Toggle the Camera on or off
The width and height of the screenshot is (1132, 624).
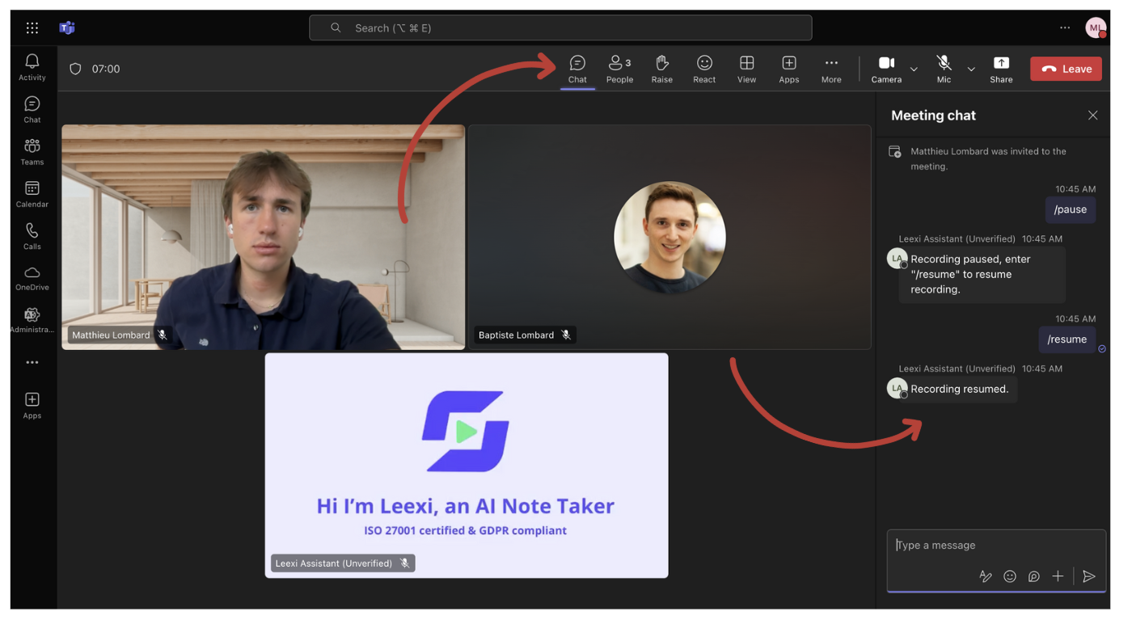886,69
